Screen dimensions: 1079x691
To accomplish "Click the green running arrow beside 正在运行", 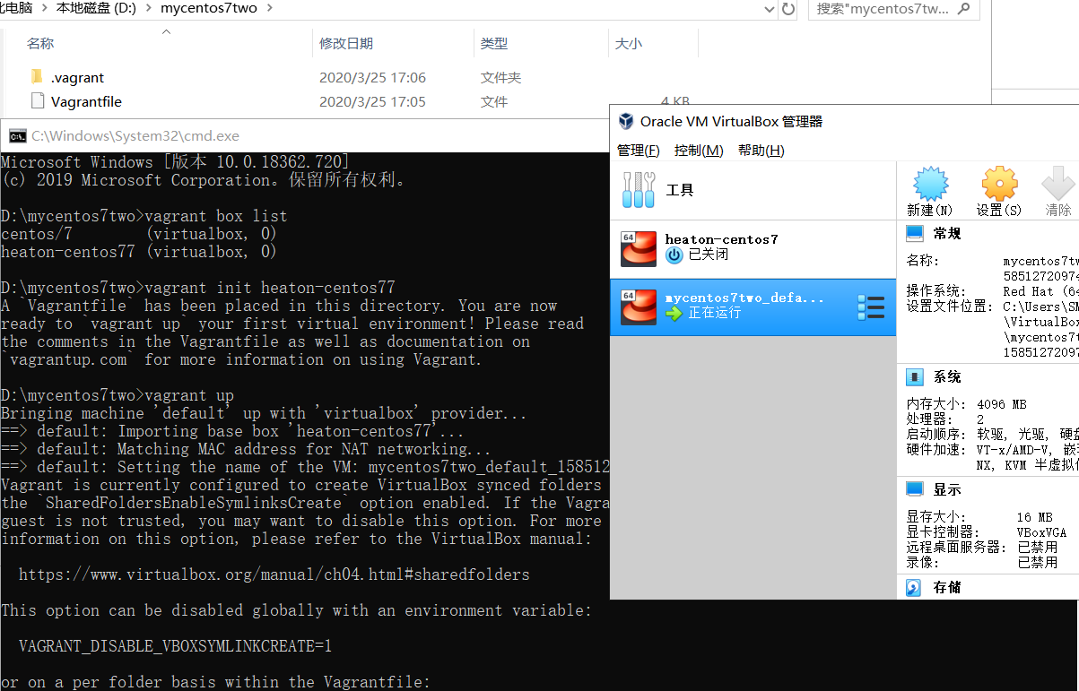I will point(674,314).
